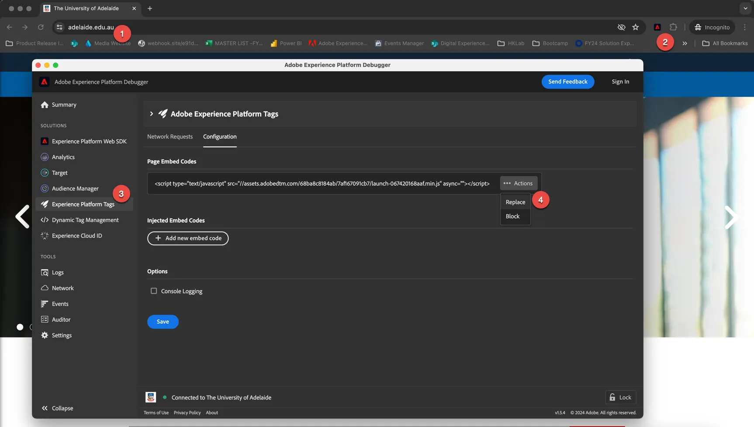
Task: Click the Experience Platform Tags rocket icon
Action: coord(45,205)
